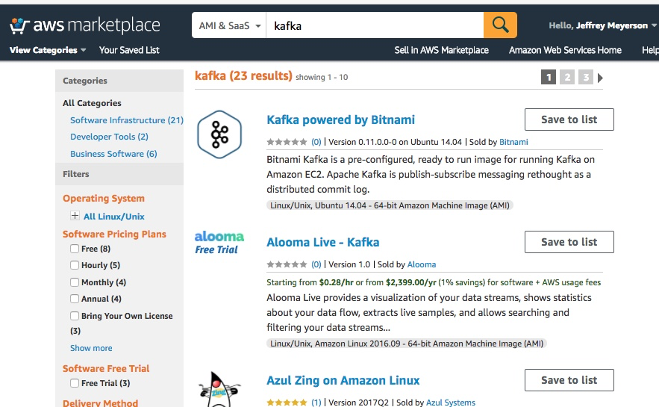The image size is (659, 407).
Task: Click the orange search magnifier button
Action: pos(500,25)
